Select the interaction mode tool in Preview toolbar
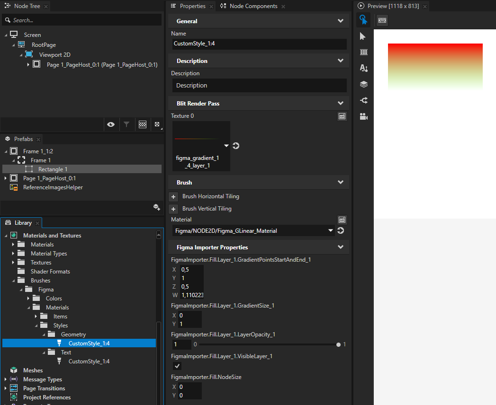496x405 pixels. click(363, 20)
